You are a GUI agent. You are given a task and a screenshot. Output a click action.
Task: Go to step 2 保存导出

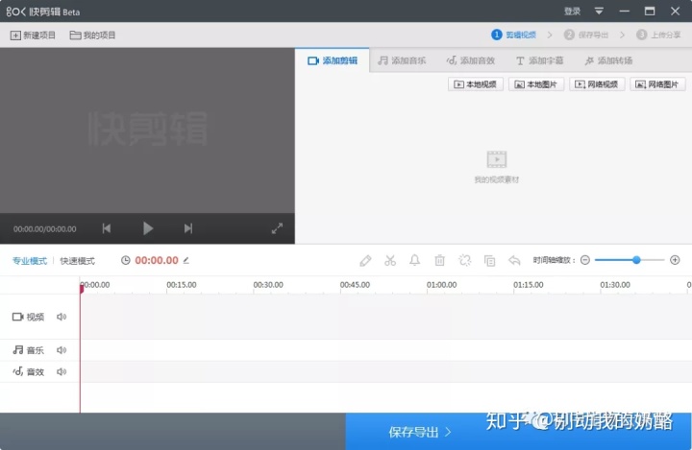[x=586, y=35]
